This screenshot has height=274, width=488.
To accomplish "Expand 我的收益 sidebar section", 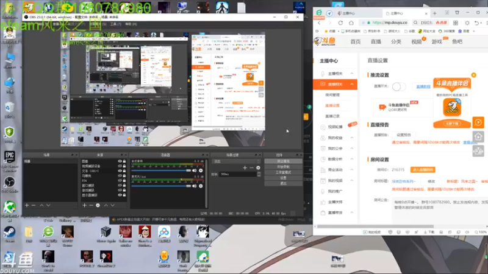I will (x=352, y=138).
